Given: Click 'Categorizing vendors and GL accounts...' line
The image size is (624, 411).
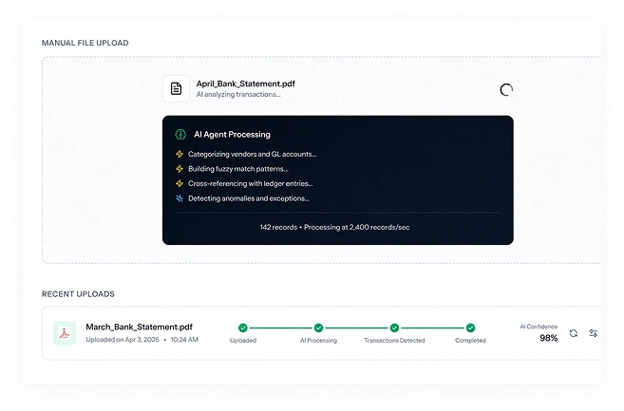Looking at the screenshot, I should coord(253,154).
